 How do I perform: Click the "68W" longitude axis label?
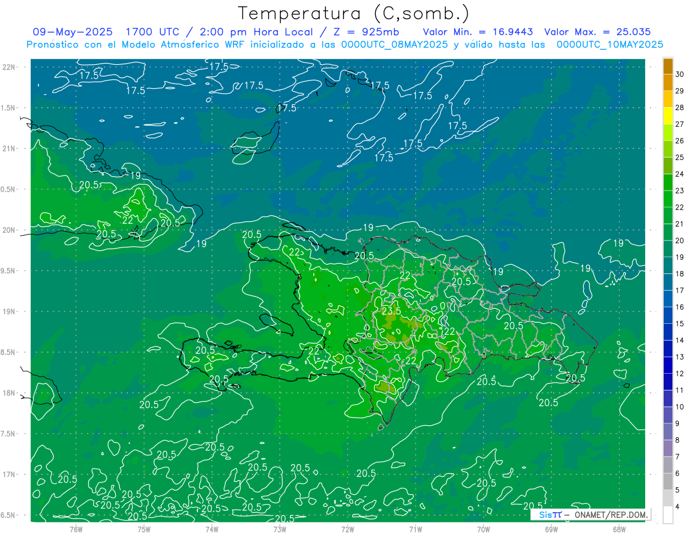pos(619,529)
